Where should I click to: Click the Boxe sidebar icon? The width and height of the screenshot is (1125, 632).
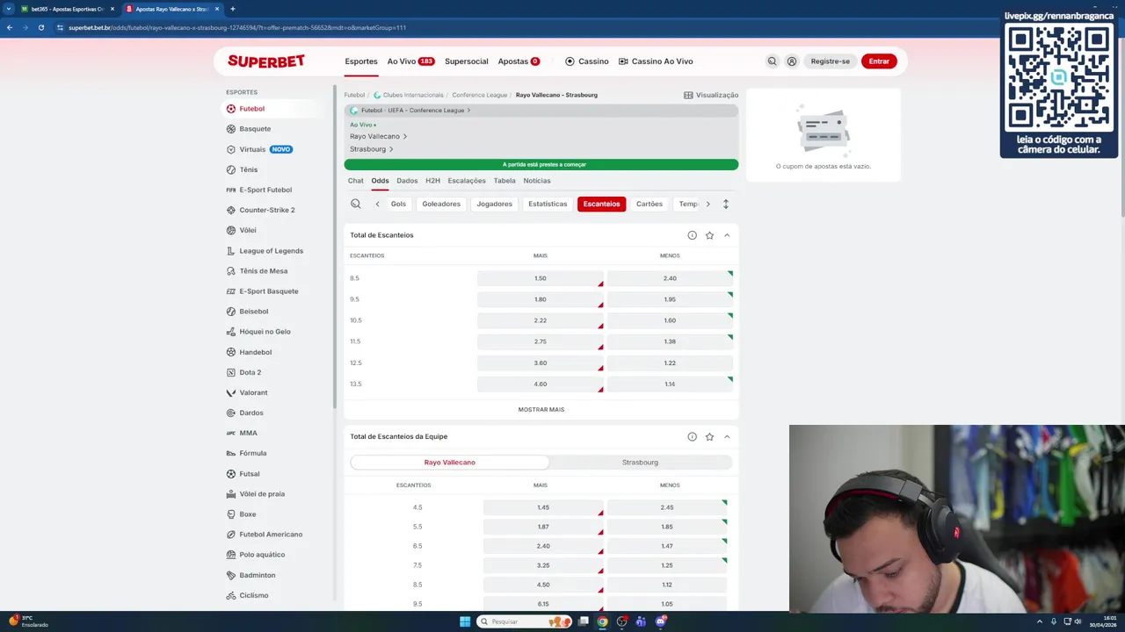(x=231, y=514)
